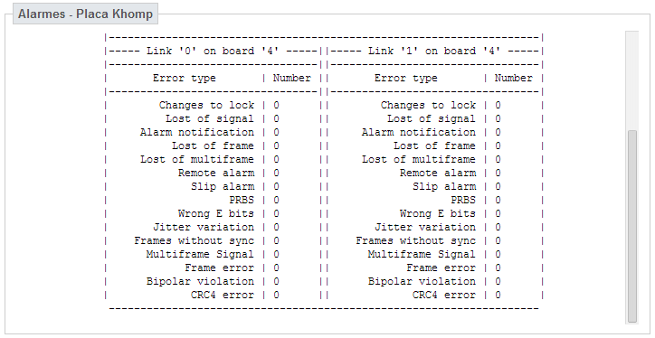Click the Link '0' on board '4' header
This screenshot has height=338, width=655.
point(213,52)
